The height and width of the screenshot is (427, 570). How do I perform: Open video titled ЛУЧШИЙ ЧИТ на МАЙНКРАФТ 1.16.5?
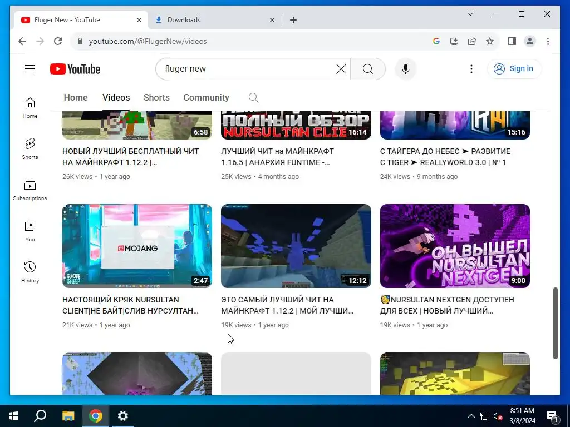click(277, 157)
